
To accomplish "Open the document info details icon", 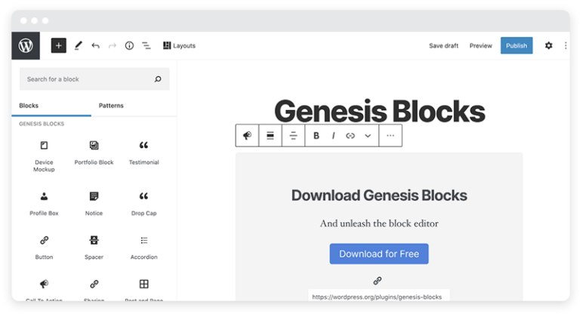I will [x=129, y=46].
